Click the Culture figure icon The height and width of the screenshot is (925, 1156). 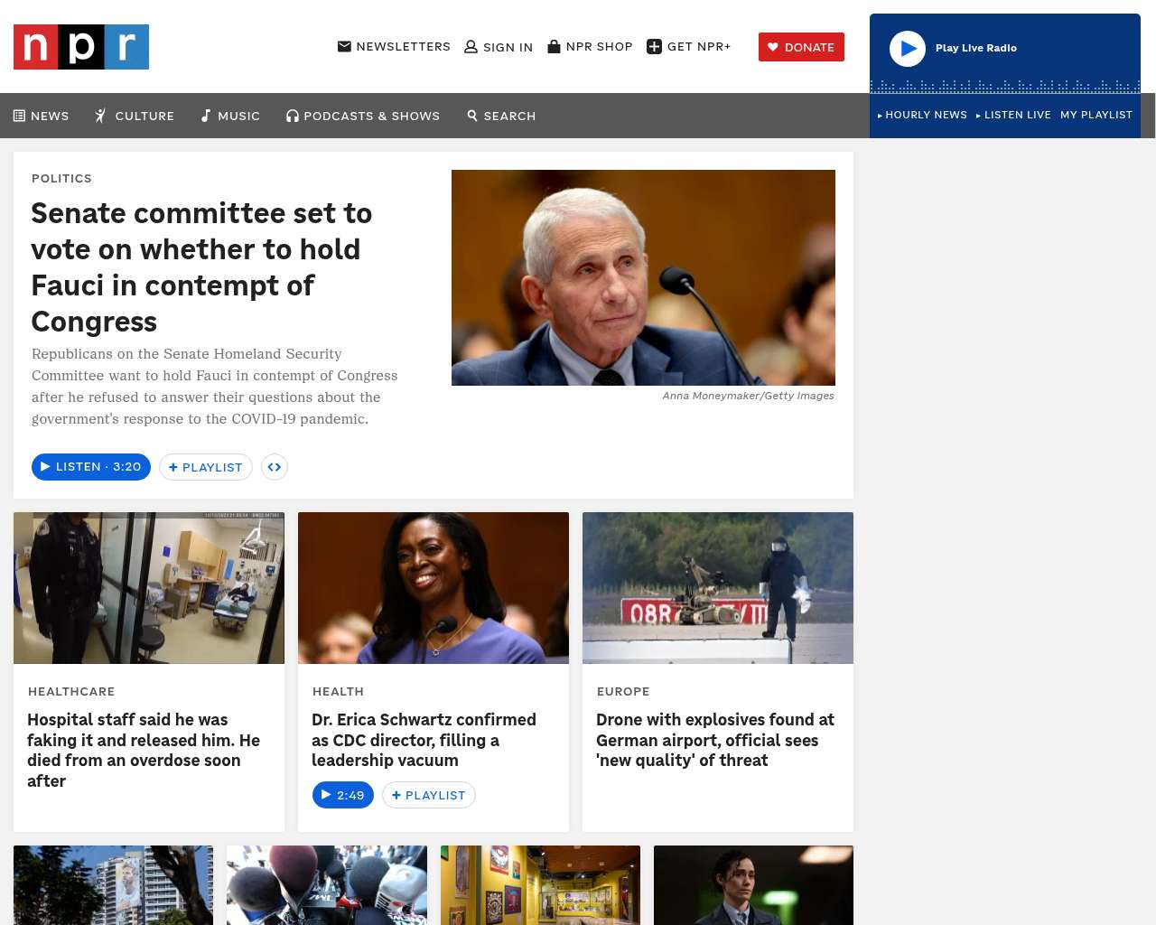(101, 116)
